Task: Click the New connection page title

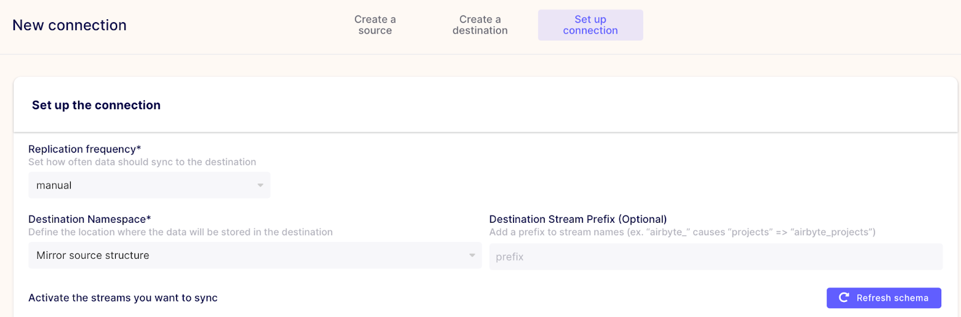Action: (x=70, y=25)
